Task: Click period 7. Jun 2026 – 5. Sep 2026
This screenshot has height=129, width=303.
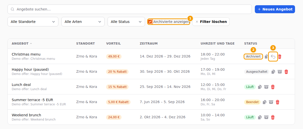Action: pos(162,102)
